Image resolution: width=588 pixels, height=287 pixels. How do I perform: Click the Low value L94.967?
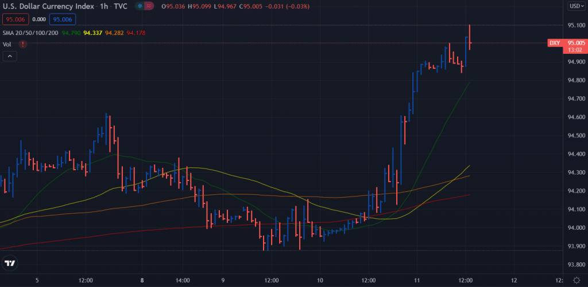(226, 6)
